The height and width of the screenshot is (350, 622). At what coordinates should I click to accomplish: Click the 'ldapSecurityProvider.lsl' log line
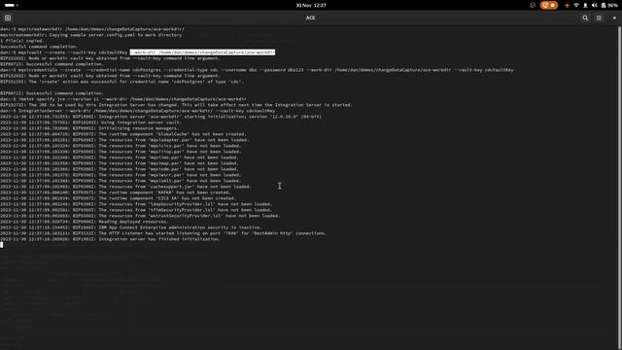click(136, 204)
